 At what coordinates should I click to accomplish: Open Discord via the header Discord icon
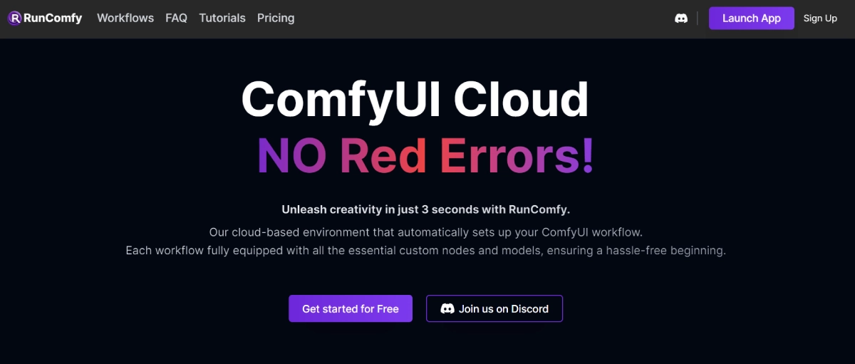tap(681, 19)
